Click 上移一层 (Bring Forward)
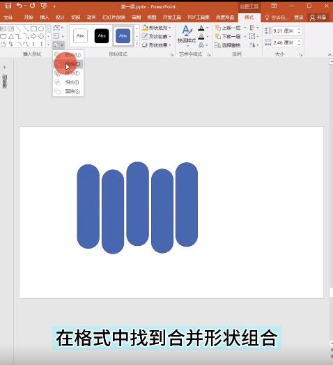The width and height of the screenshot is (333, 365). [228, 28]
